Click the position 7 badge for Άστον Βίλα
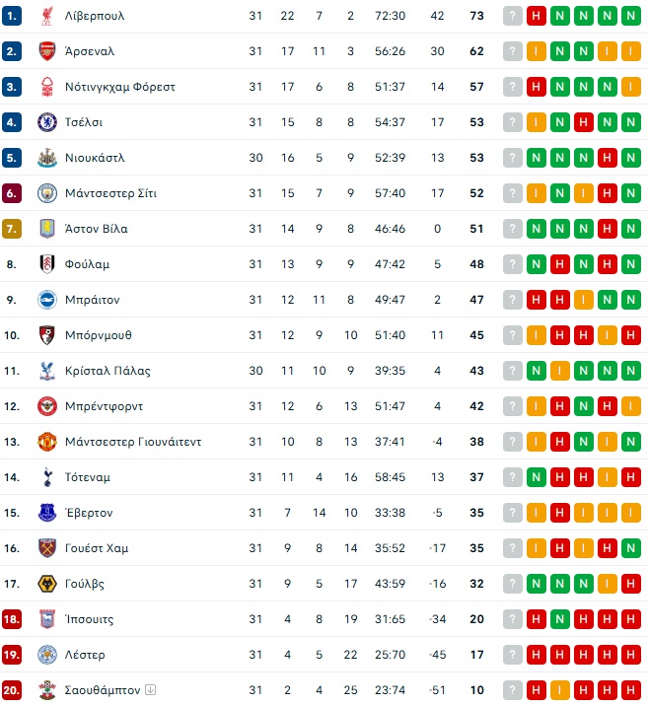Viewport: 648px width, 706px height. (12, 229)
